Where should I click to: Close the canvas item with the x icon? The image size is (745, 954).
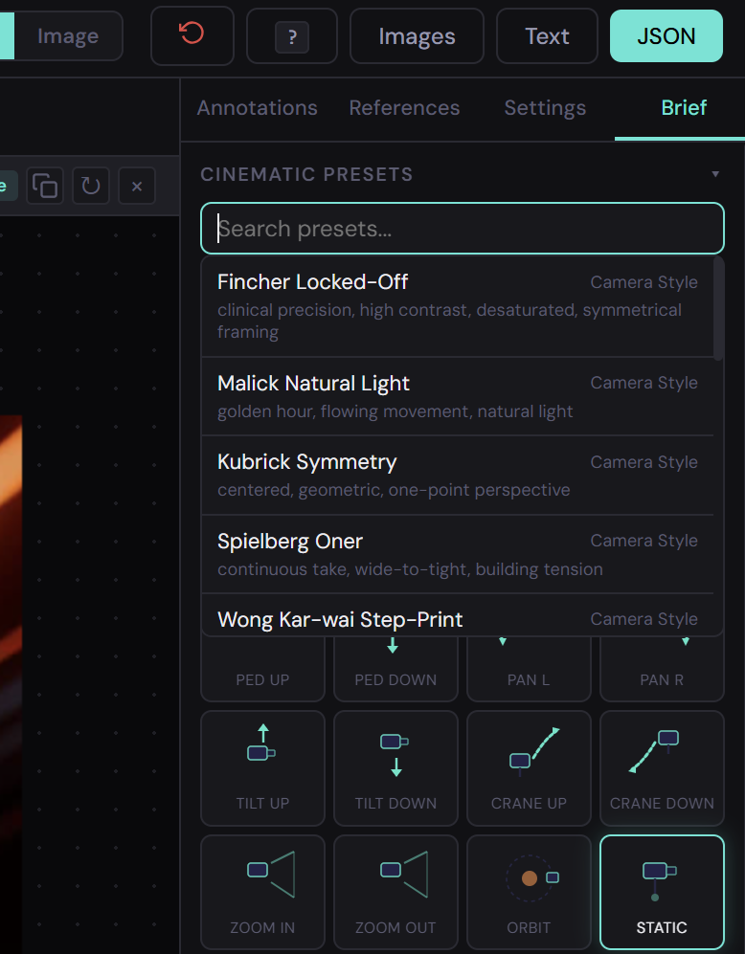(x=137, y=187)
